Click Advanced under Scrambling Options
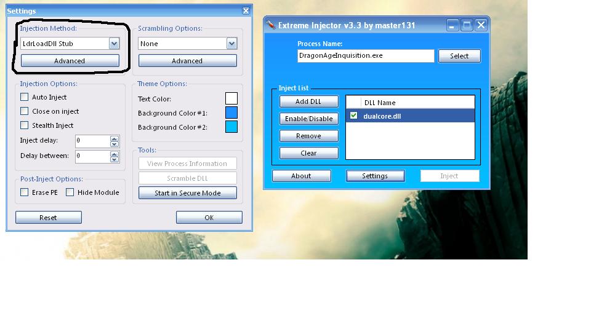 pyautogui.click(x=188, y=61)
